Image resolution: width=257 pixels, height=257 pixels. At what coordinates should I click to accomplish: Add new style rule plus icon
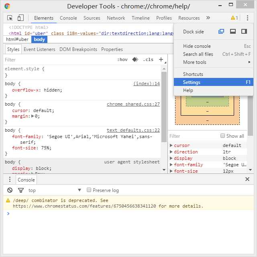click(x=161, y=59)
